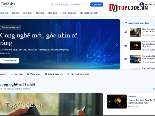155x116 pixels.
Task: Click the pulse icon in the Điểm tin công nghệ badge
Action: [2, 28]
